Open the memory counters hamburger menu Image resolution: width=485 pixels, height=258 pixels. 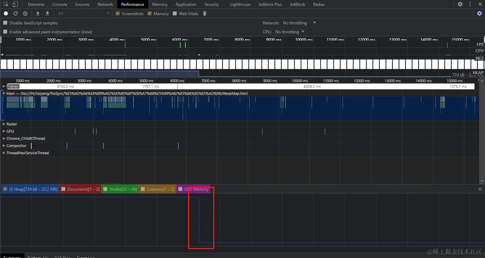[x=480, y=189]
